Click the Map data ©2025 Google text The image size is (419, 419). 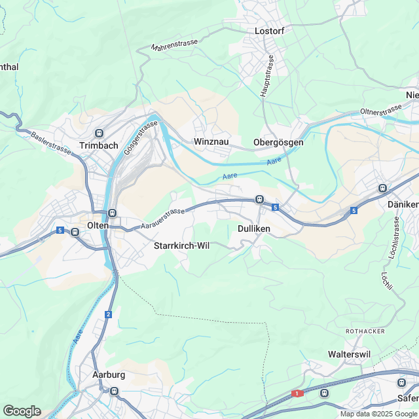[x=380, y=414]
